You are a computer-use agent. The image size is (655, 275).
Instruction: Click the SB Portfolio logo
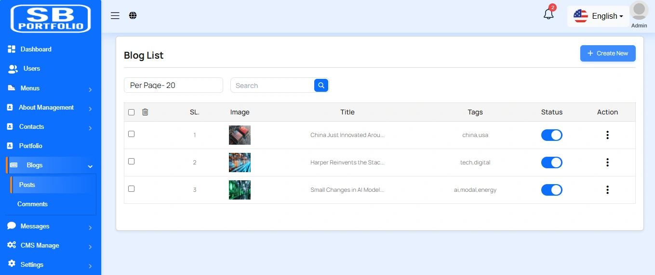click(x=51, y=19)
